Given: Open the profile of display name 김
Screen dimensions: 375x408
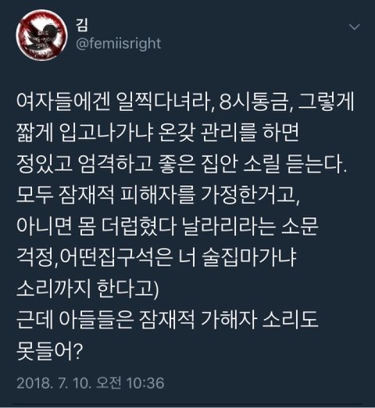Looking at the screenshot, I should (82, 26).
